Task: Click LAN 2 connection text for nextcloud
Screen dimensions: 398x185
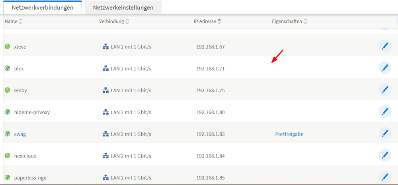Action: (131, 156)
